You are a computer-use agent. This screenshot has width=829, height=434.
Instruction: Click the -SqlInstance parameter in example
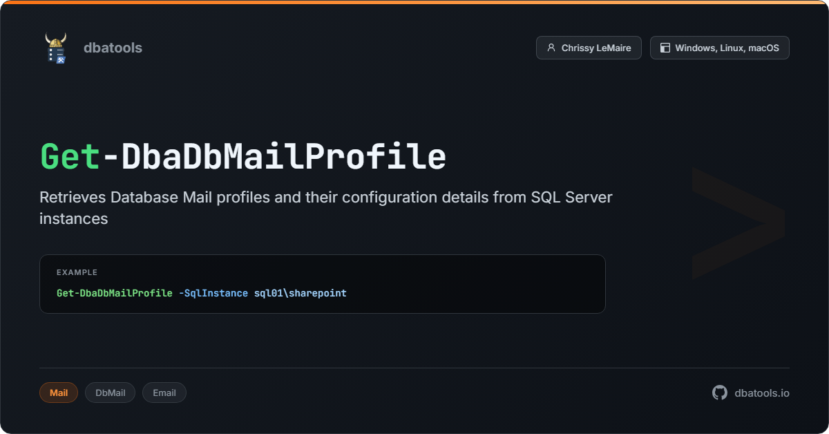pos(213,293)
